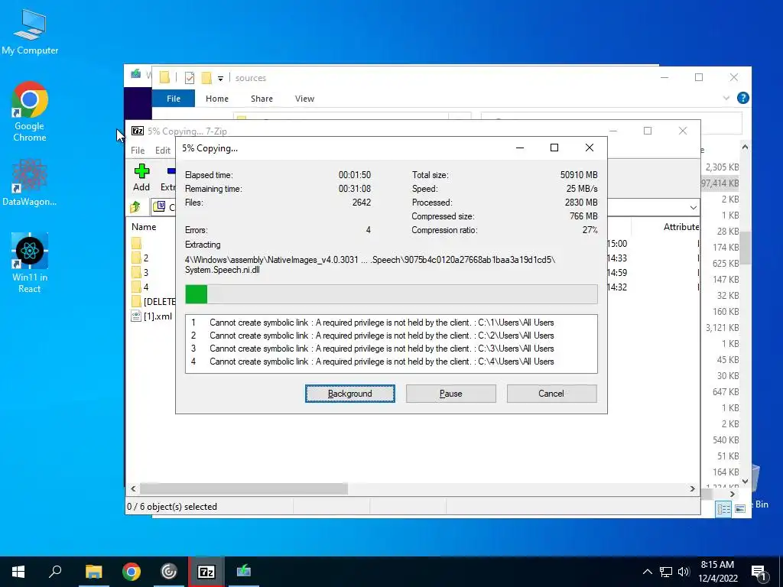This screenshot has height=587, width=783.
Task: Select folder 3 in the 7-Zip file list
Action: pyautogui.click(x=140, y=273)
